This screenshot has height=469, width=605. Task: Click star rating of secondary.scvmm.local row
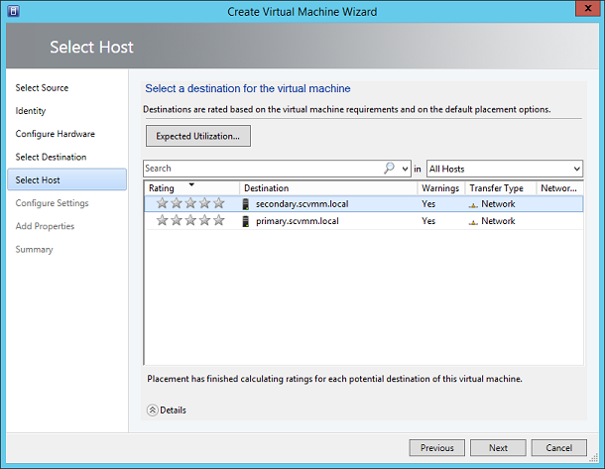[x=190, y=203]
